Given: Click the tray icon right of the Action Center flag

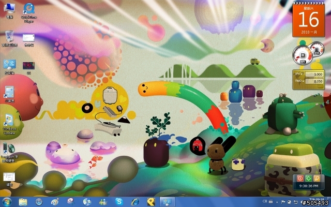Looking at the screenshot, I should click(289, 202).
